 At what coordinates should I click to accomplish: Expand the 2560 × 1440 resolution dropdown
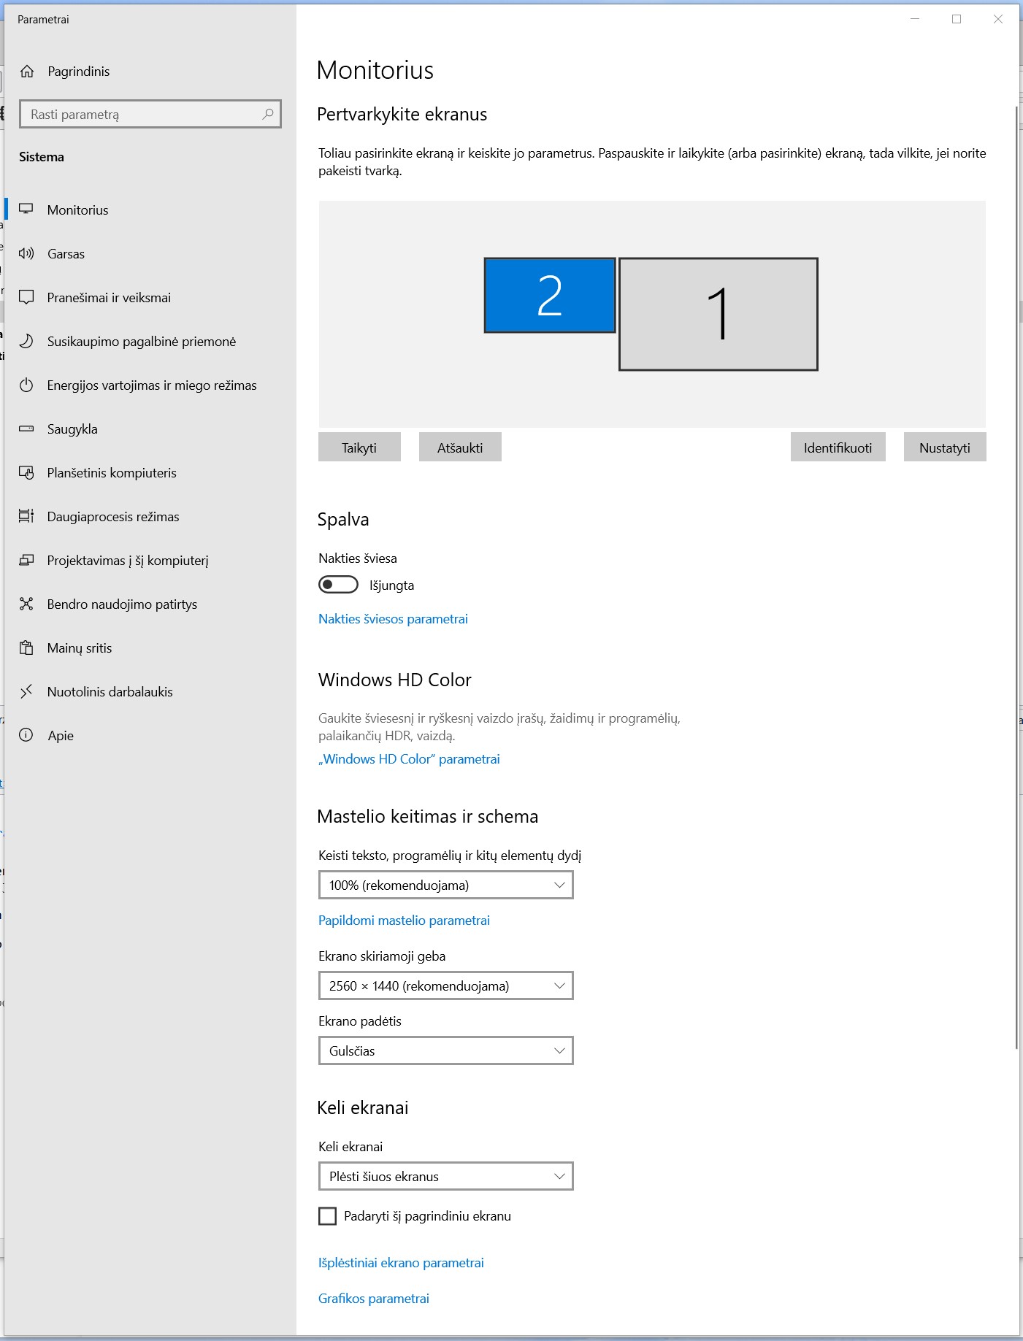(x=445, y=986)
